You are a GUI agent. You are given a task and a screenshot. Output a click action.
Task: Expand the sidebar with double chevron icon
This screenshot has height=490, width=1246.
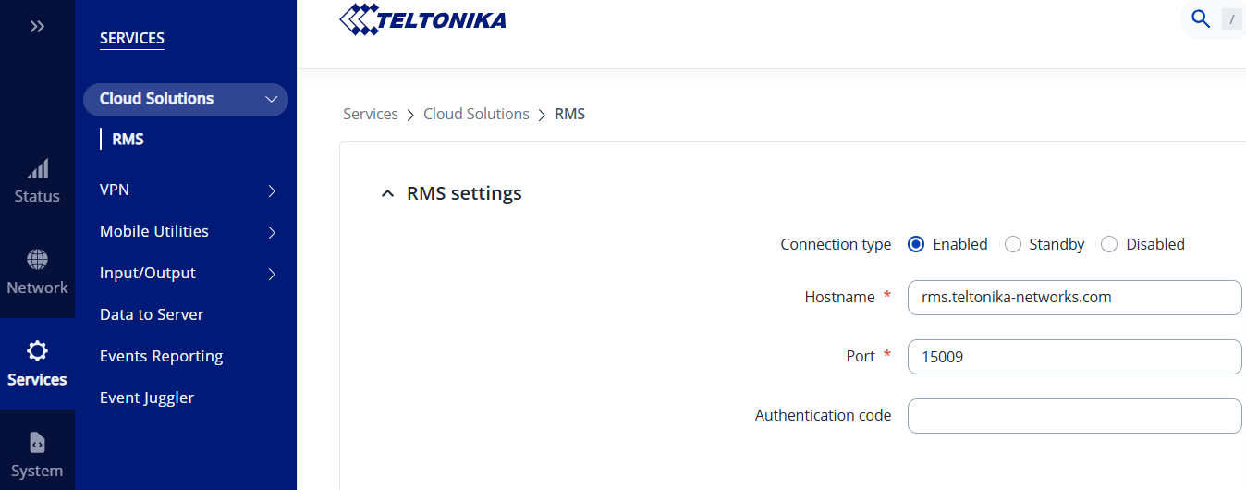pyautogui.click(x=37, y=27)
